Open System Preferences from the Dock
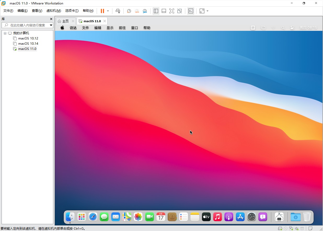323x231 pixels. tap(251, 217)
